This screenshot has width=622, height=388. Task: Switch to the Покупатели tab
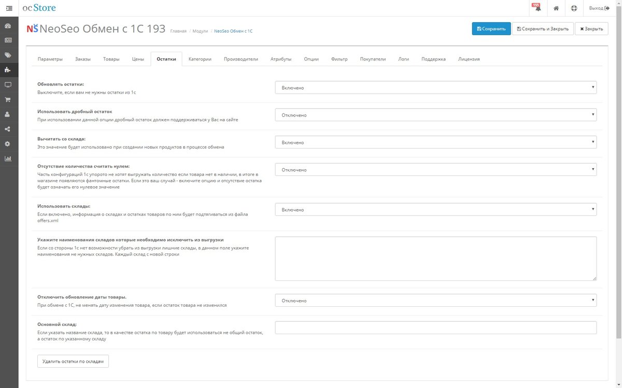pyautogui.click(x=373, y=59)
